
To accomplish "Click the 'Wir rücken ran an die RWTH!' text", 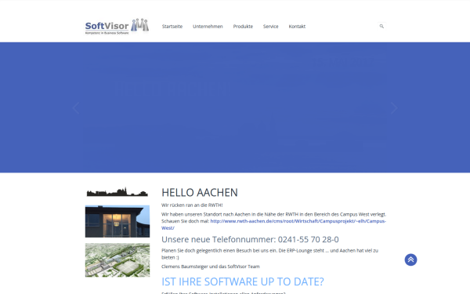I will pos(192,205).
